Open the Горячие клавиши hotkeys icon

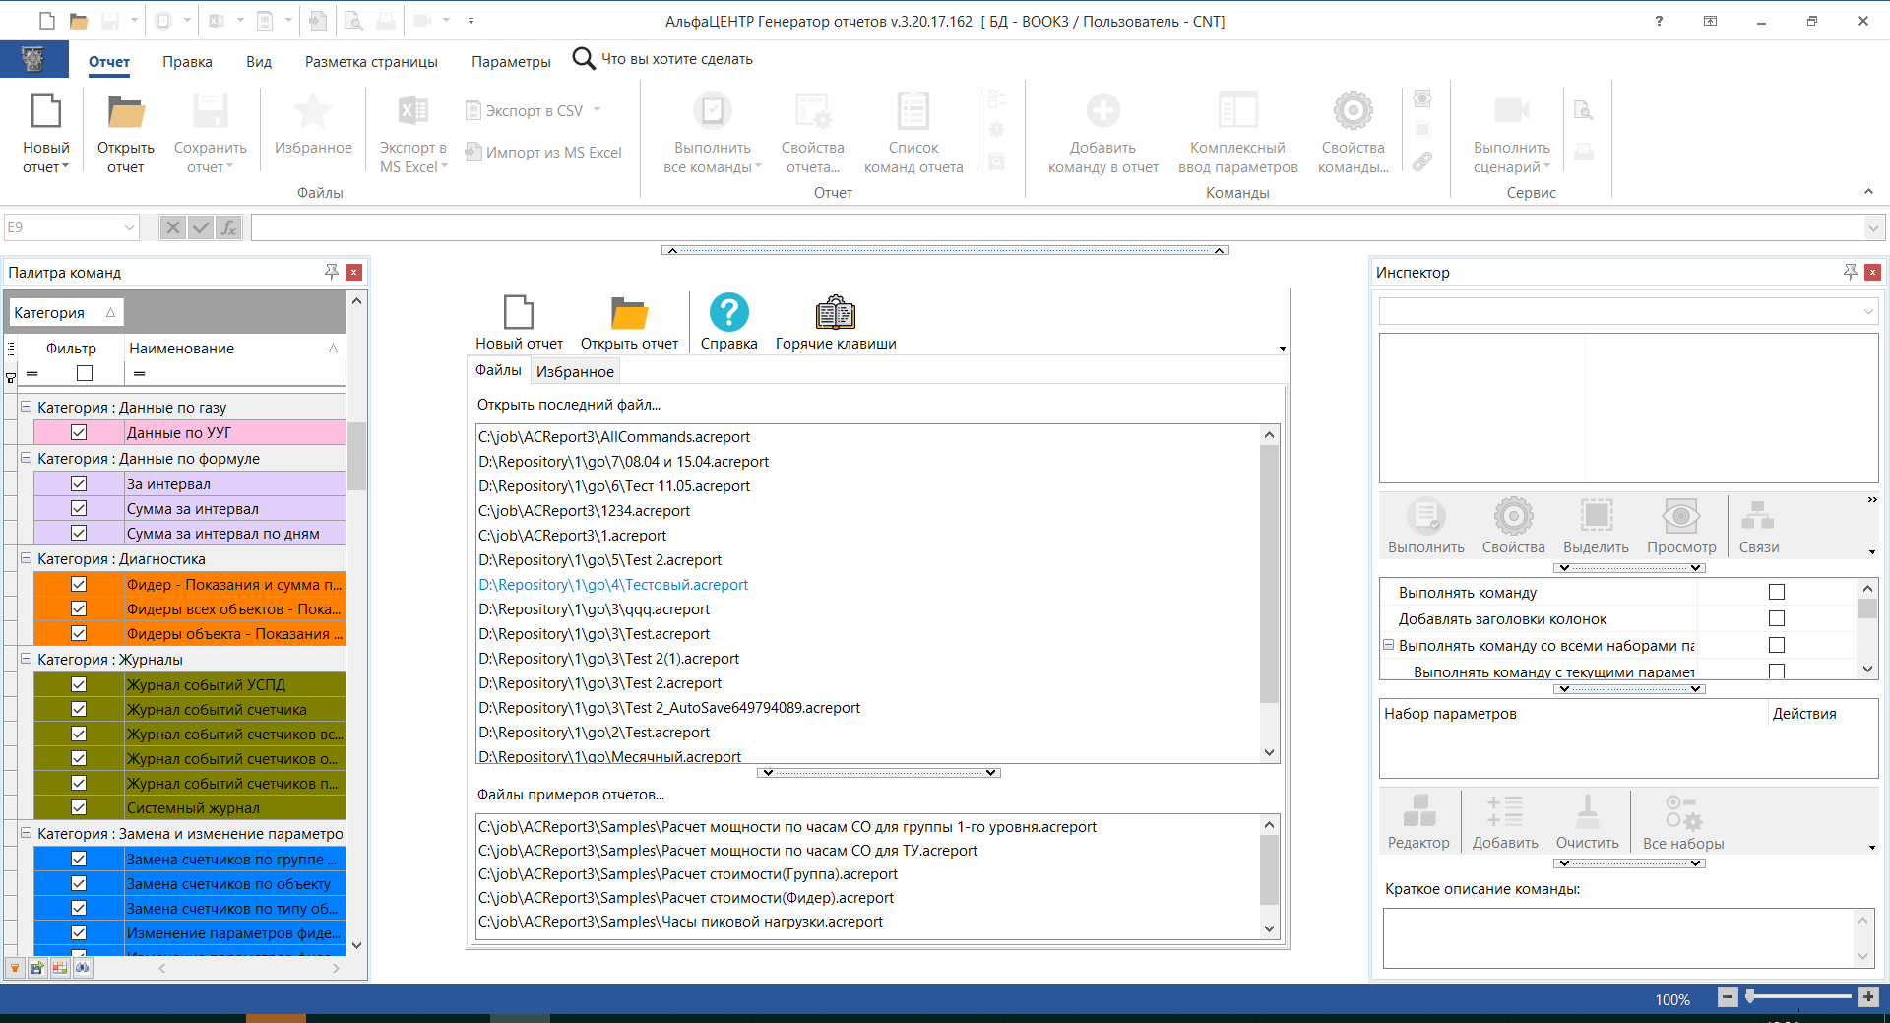coord(835,313)
